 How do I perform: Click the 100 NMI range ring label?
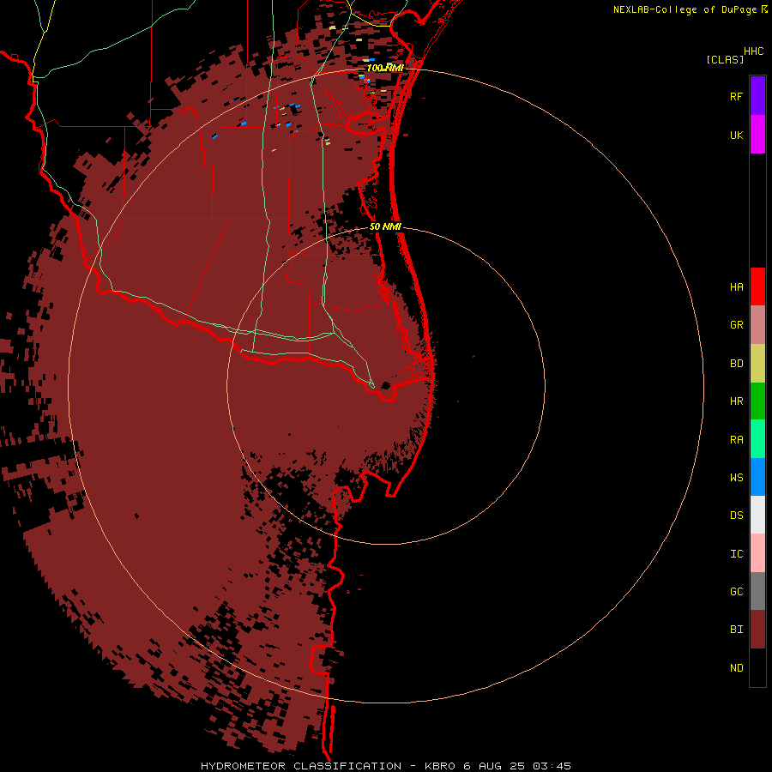(385, 68)
